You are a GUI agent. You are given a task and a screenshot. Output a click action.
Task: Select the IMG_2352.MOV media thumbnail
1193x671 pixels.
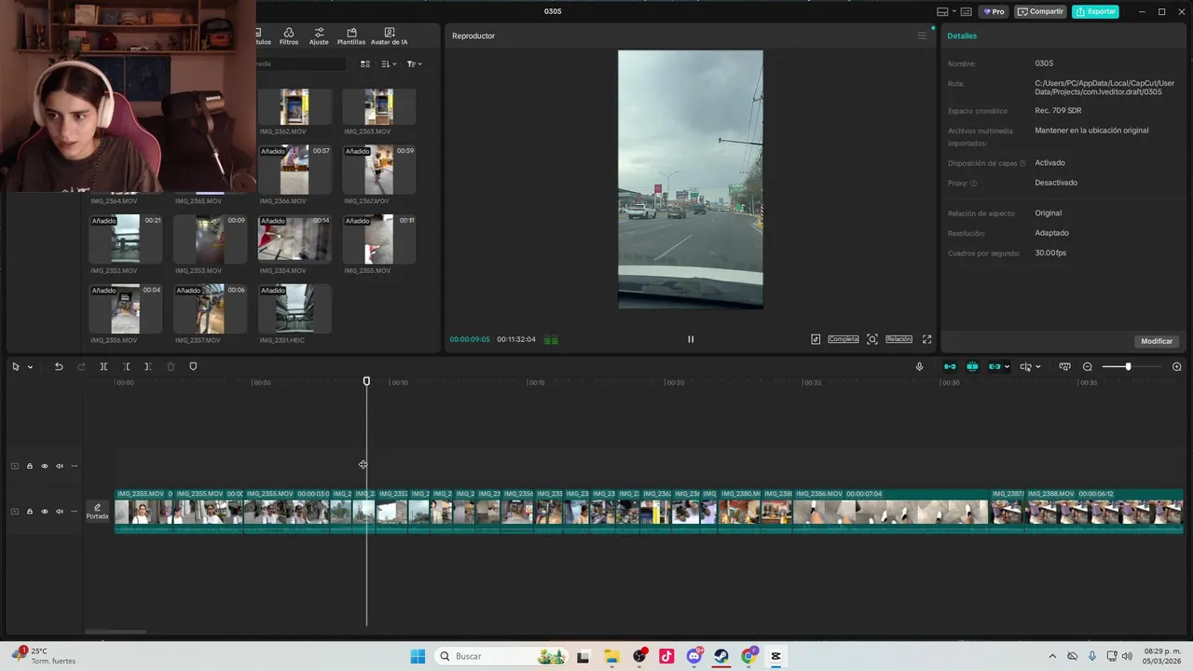click(126, 240)
